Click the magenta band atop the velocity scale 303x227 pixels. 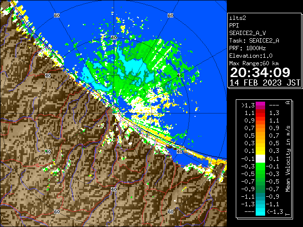pyautogui.click(x=260, y=105)
